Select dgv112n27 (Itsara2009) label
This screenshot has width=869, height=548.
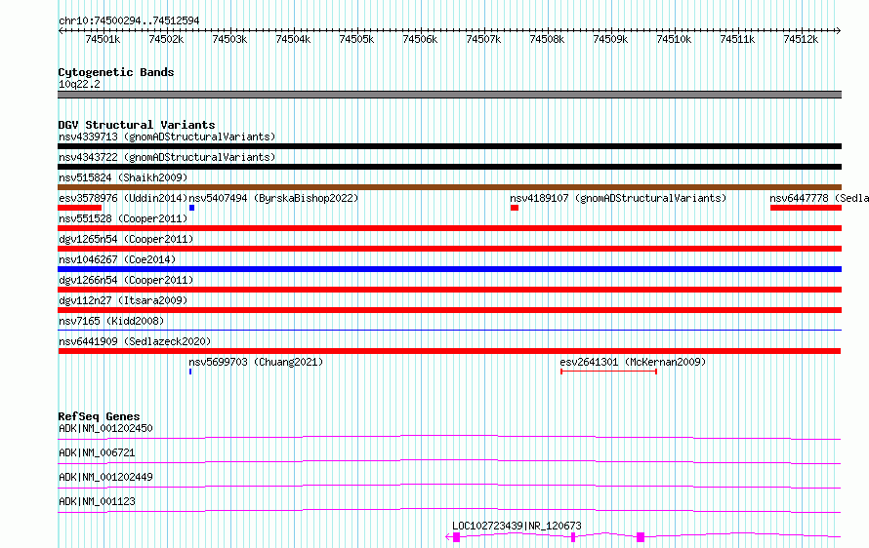pos(123,300)
